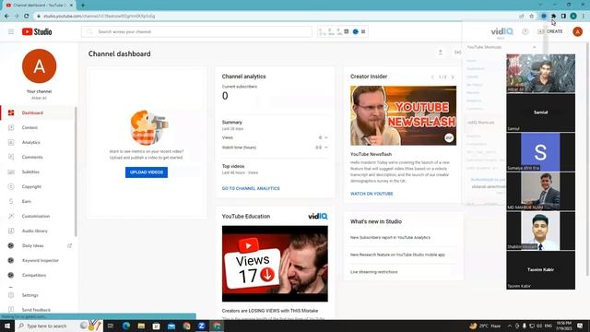Click the vidIQ blue circle toolbar icon
590x332 pixels.
point(355,31)
